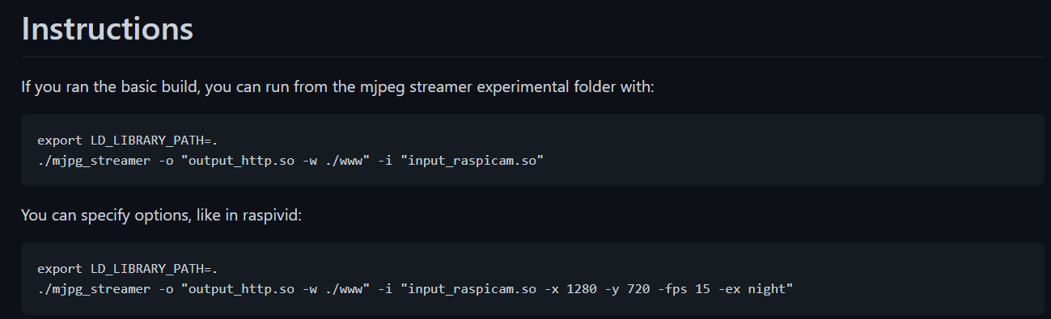Click the -ex night option

pos(753,288)
